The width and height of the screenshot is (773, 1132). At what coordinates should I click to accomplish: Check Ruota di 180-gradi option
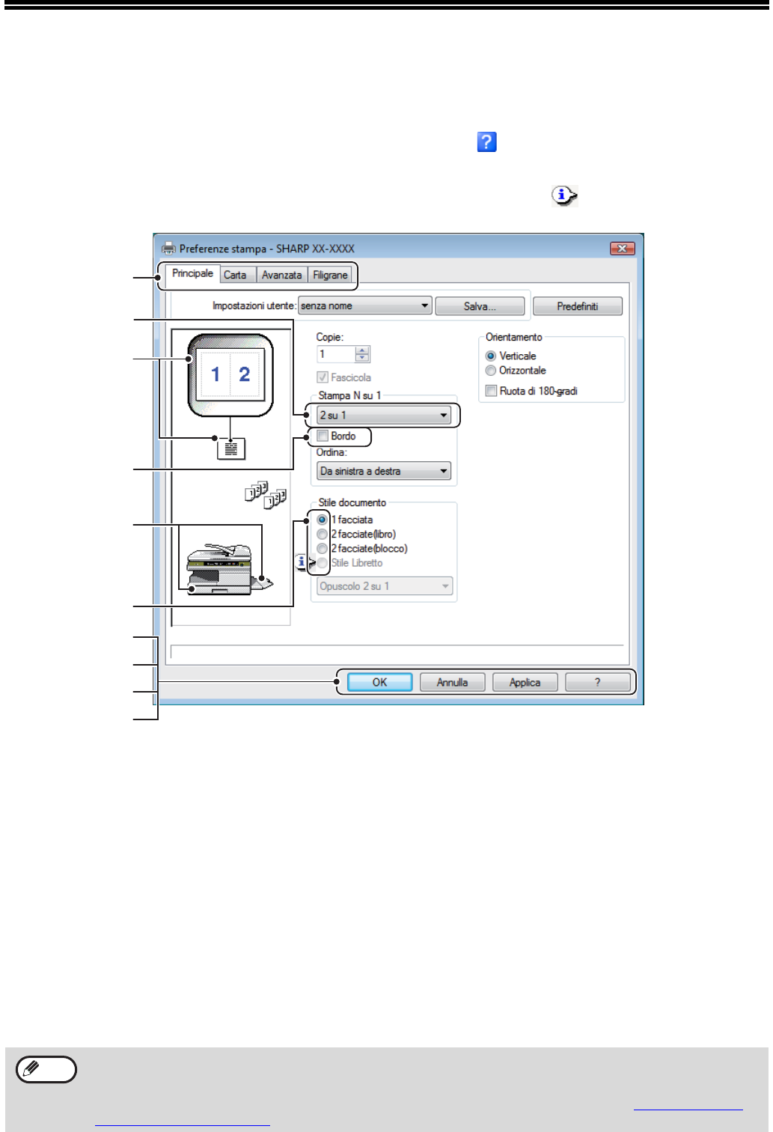pyautogui.click(x=491, y=391)
